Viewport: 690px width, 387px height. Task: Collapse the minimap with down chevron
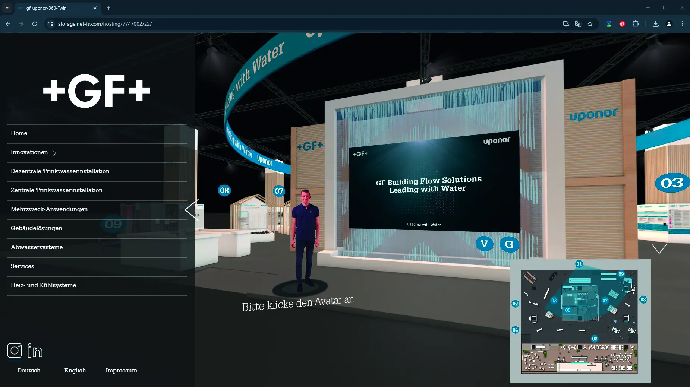click(659, 248)
